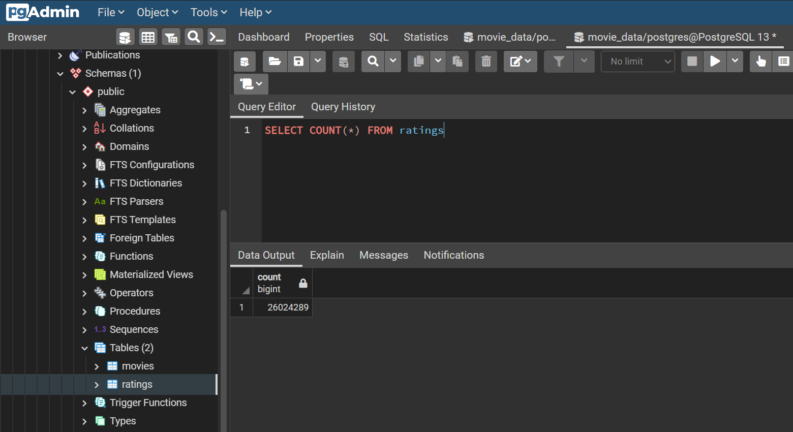Click the count result cell 26024289

point(283,307)
